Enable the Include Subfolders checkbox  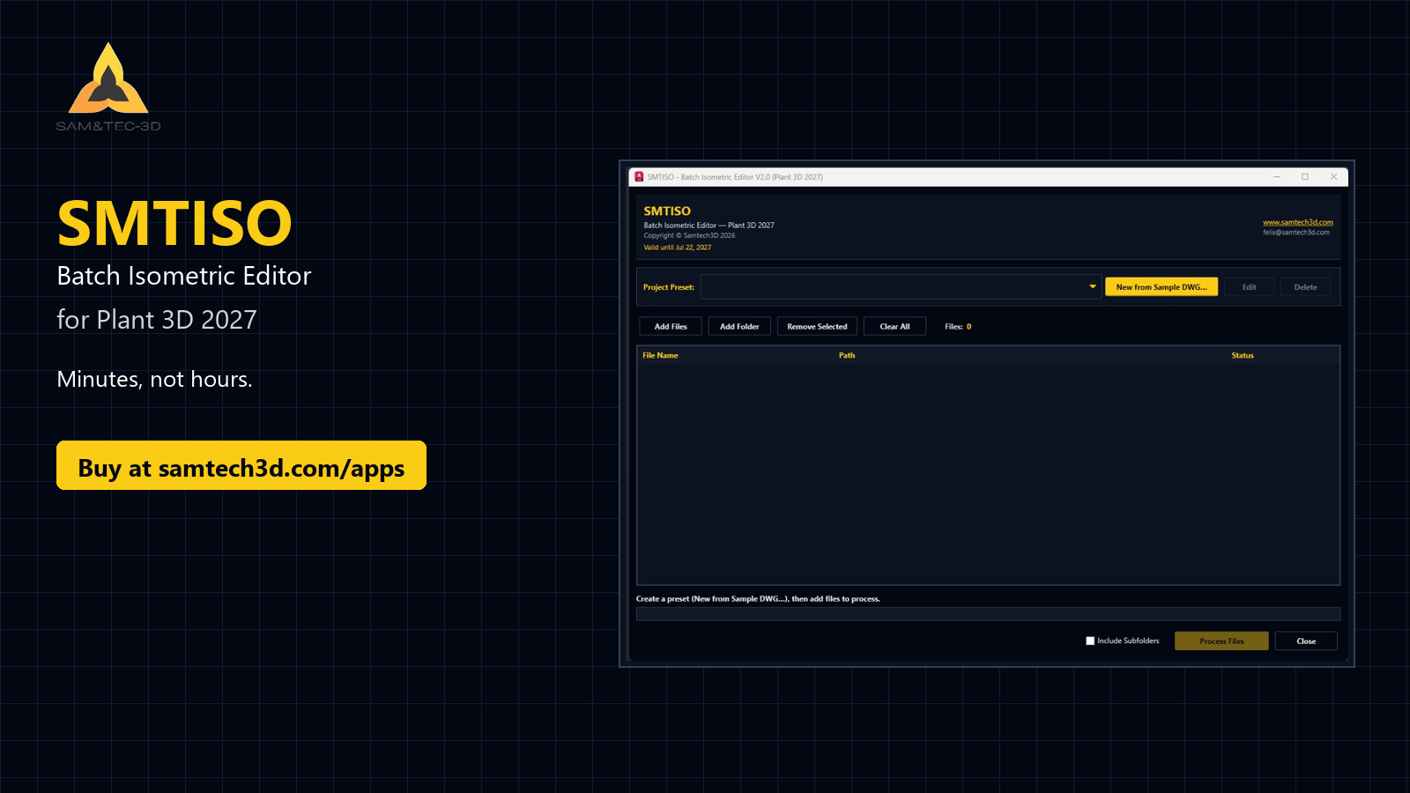tap(1090, 641)
